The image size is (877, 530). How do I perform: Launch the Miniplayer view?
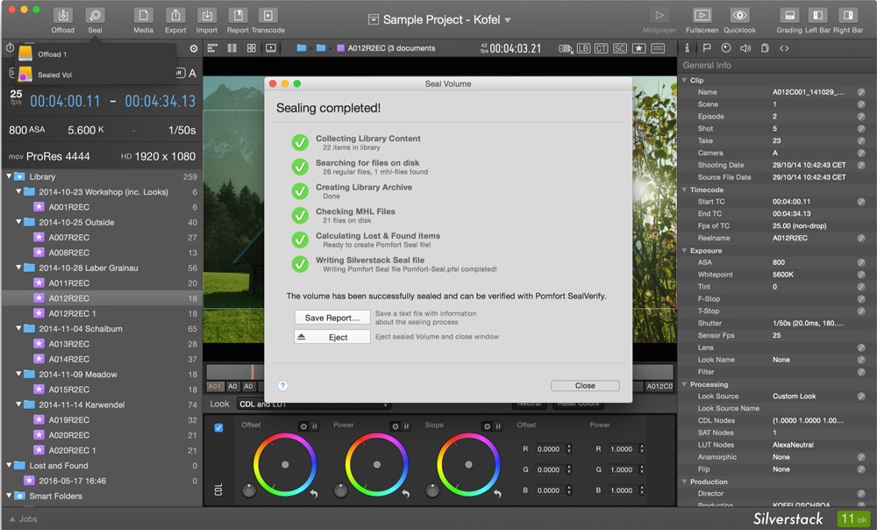[x=660, y=20]
